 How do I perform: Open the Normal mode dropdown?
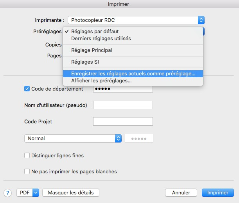point(118,139)
